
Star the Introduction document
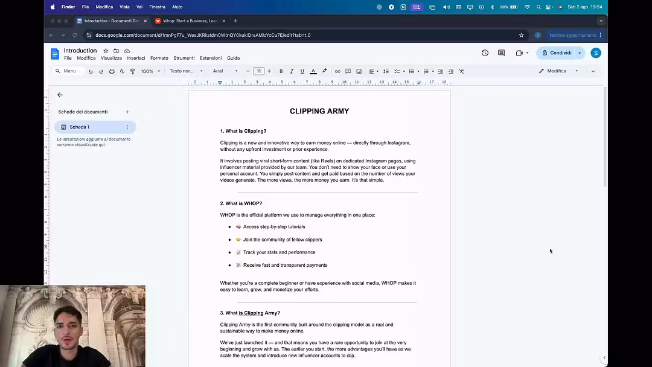click(x=106, y=51)
